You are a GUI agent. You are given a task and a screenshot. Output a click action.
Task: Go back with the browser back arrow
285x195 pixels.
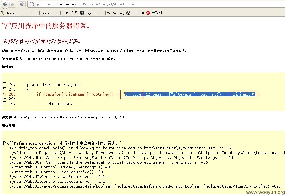click(5, 4)
